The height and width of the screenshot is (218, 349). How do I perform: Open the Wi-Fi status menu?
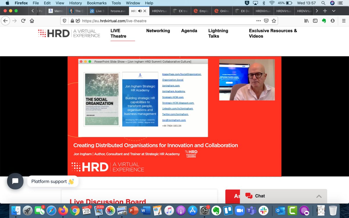[x=272, y=3]
